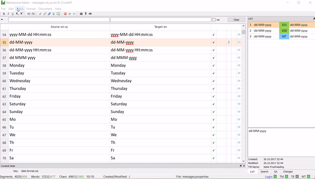Click the up arrow on the segment scrollbar

click(243, 26)
